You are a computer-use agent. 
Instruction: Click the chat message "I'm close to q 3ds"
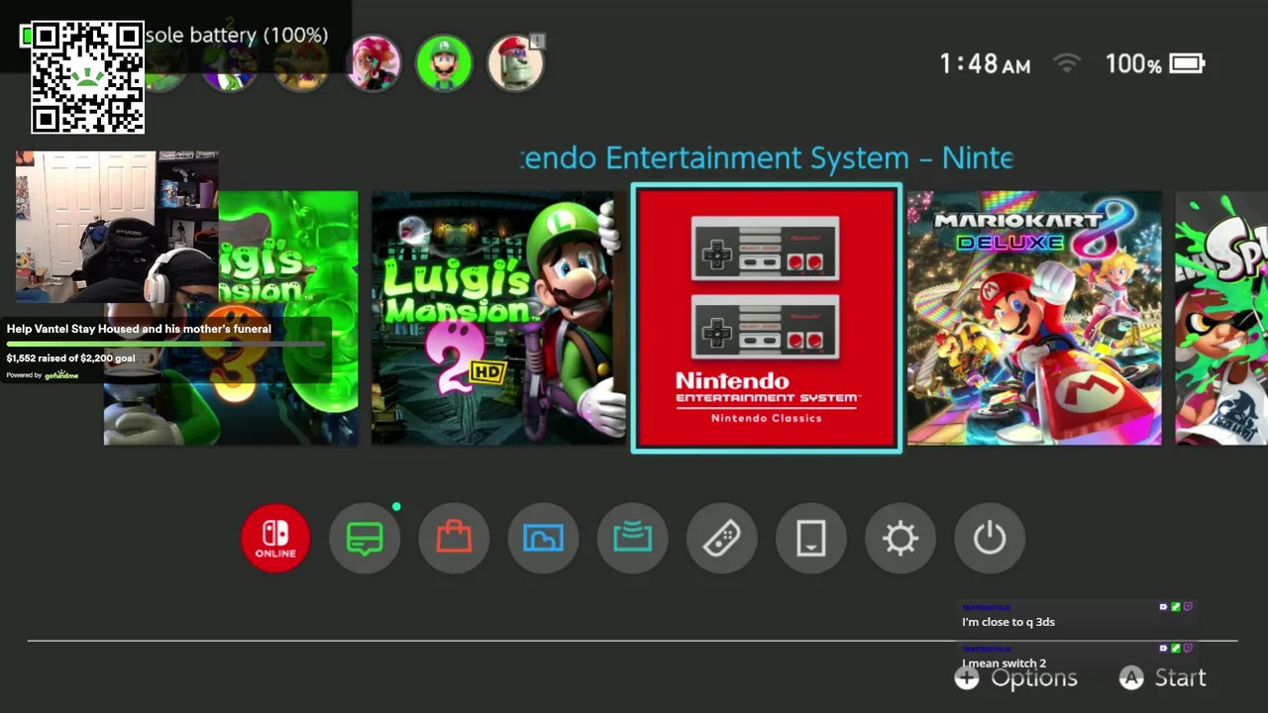[x=1008, y=622]
